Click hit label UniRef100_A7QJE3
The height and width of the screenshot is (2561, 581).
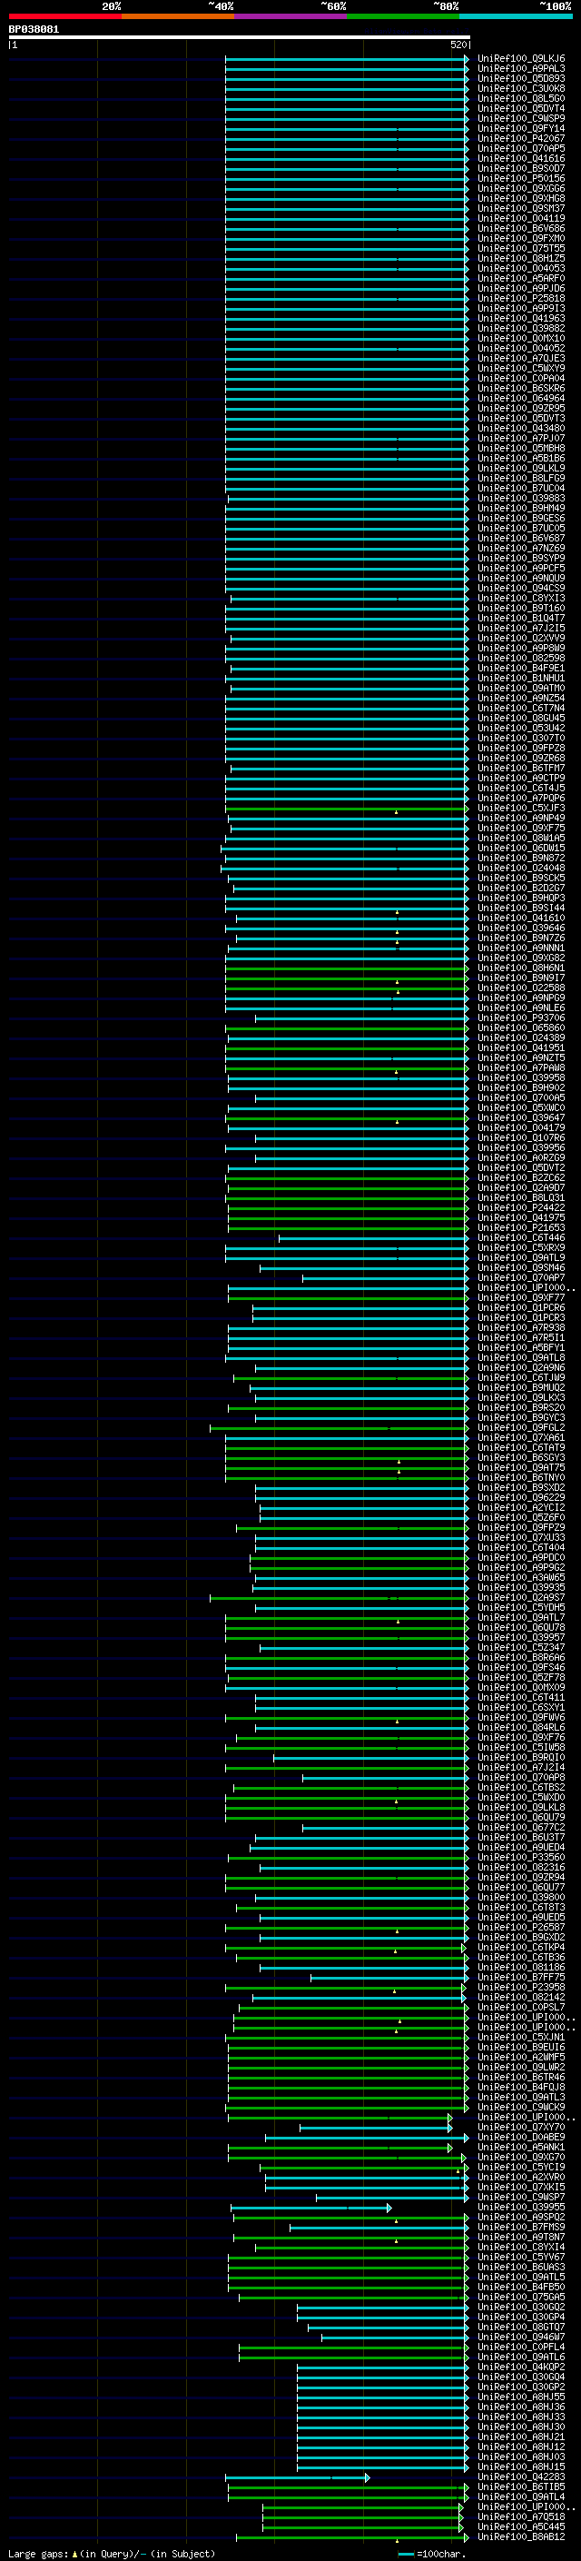point(521,358)
